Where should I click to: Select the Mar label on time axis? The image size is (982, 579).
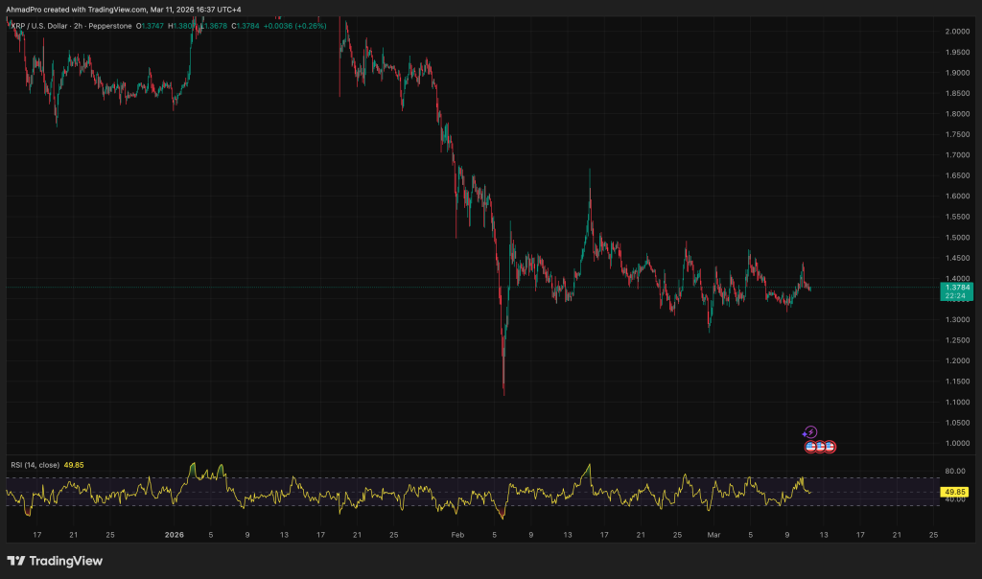pos(713,534)
